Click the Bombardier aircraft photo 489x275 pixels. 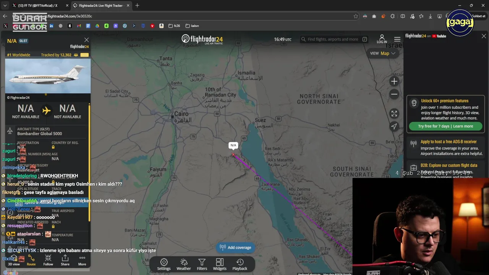click(48, 76)
